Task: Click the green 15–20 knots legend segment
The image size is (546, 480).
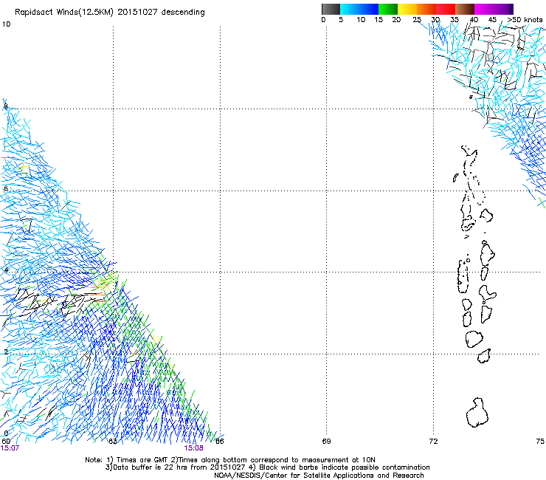Action: coord(388,9)
